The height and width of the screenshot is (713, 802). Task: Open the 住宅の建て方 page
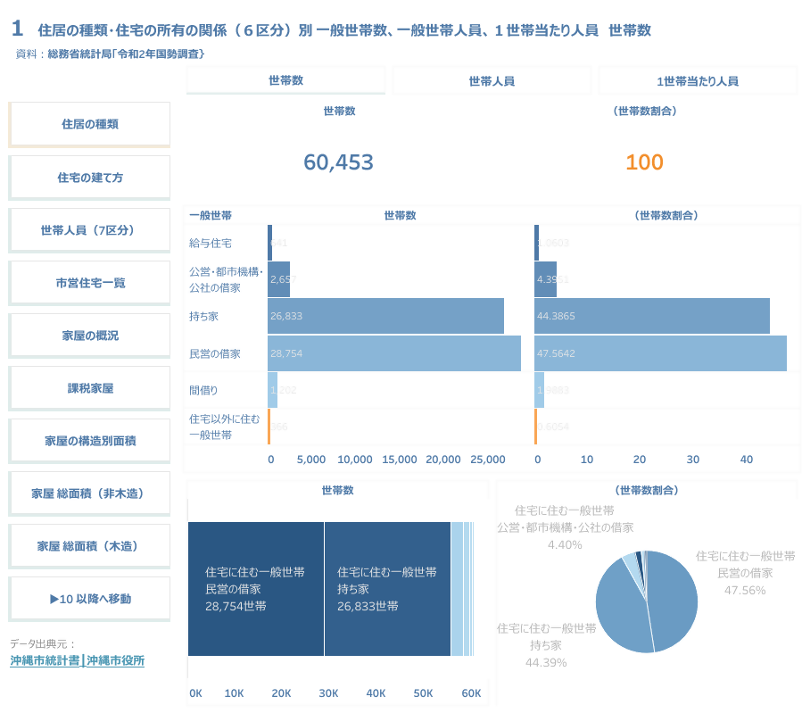click(89, 178)
